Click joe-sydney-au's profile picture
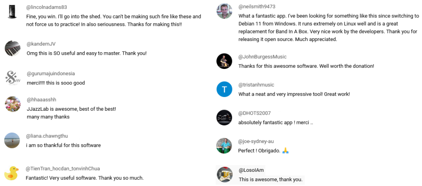 coord(224,145)
